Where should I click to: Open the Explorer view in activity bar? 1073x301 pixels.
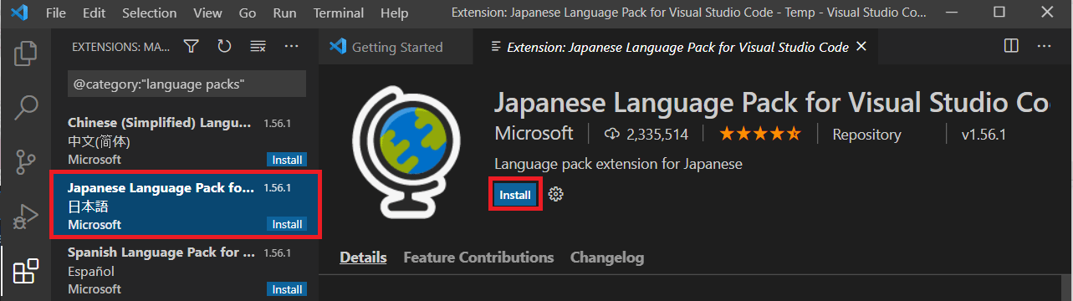pos(26,54)
